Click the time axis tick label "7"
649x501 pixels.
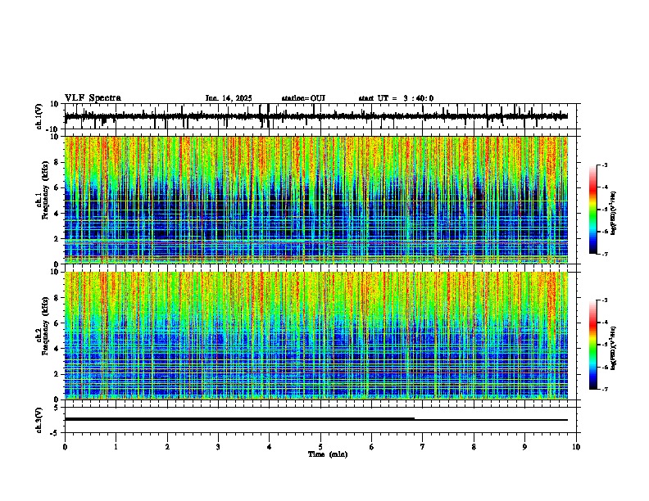pos(423,447)
